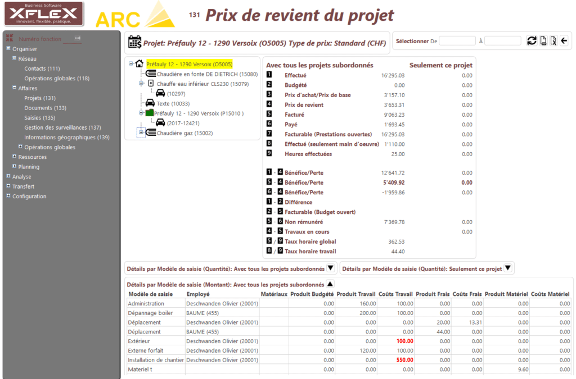Select Chaudière en fonte DE DIETRICH (15080)
This screenshot has width=576, height=379.
(207, 74)
